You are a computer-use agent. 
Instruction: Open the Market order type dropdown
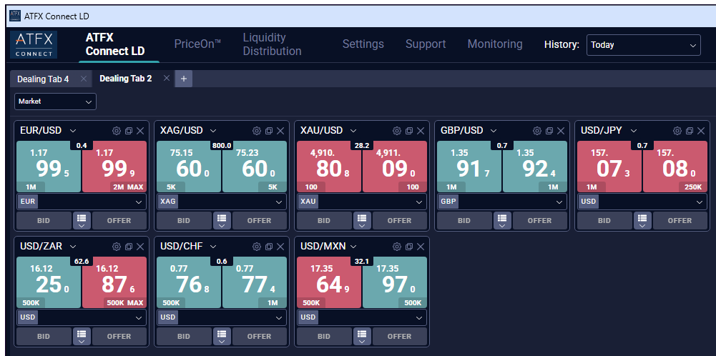click(55, 102)
